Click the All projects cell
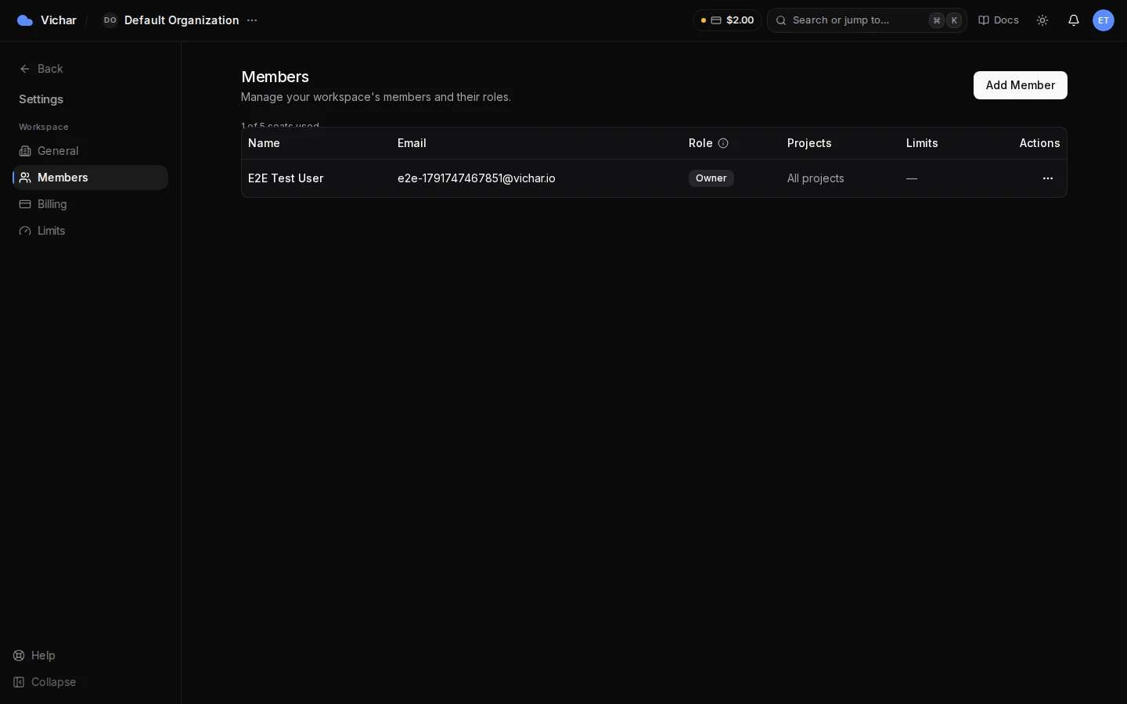Screen dimensions: 1127x704 tap(816, 178)
